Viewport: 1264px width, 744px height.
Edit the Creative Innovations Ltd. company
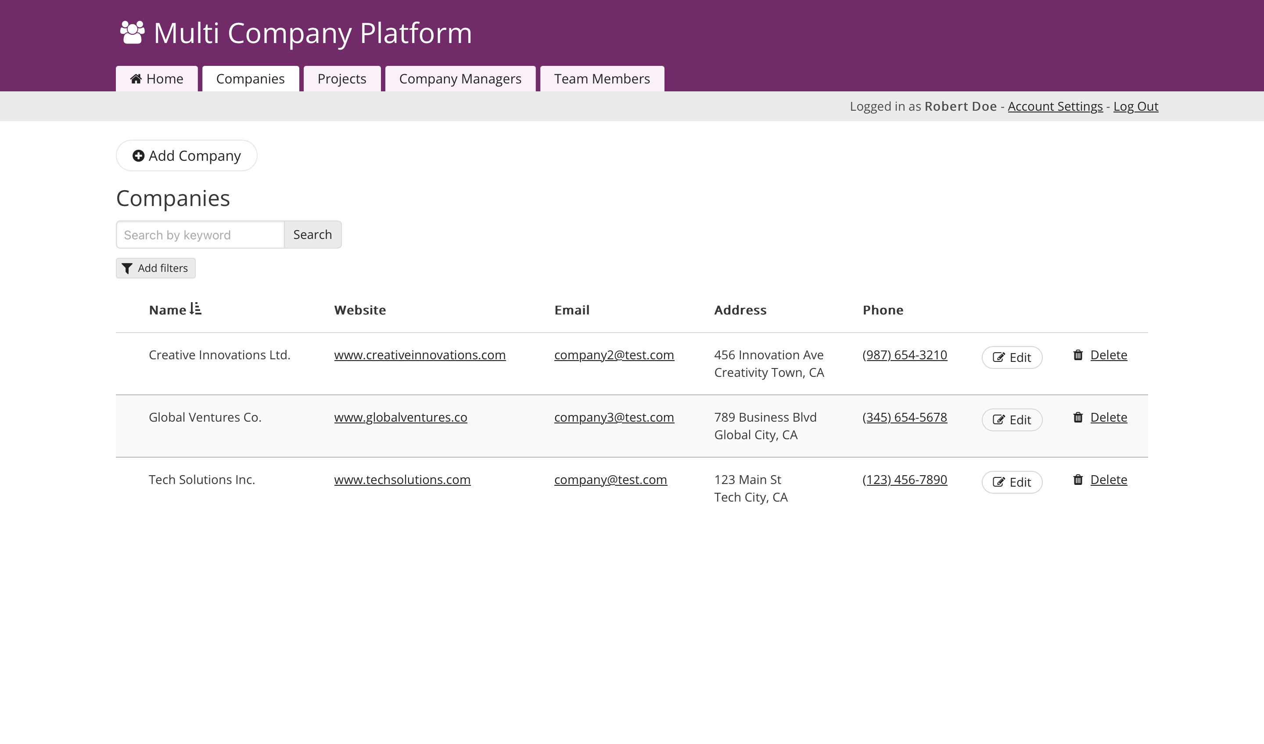tap(1012, 358)
